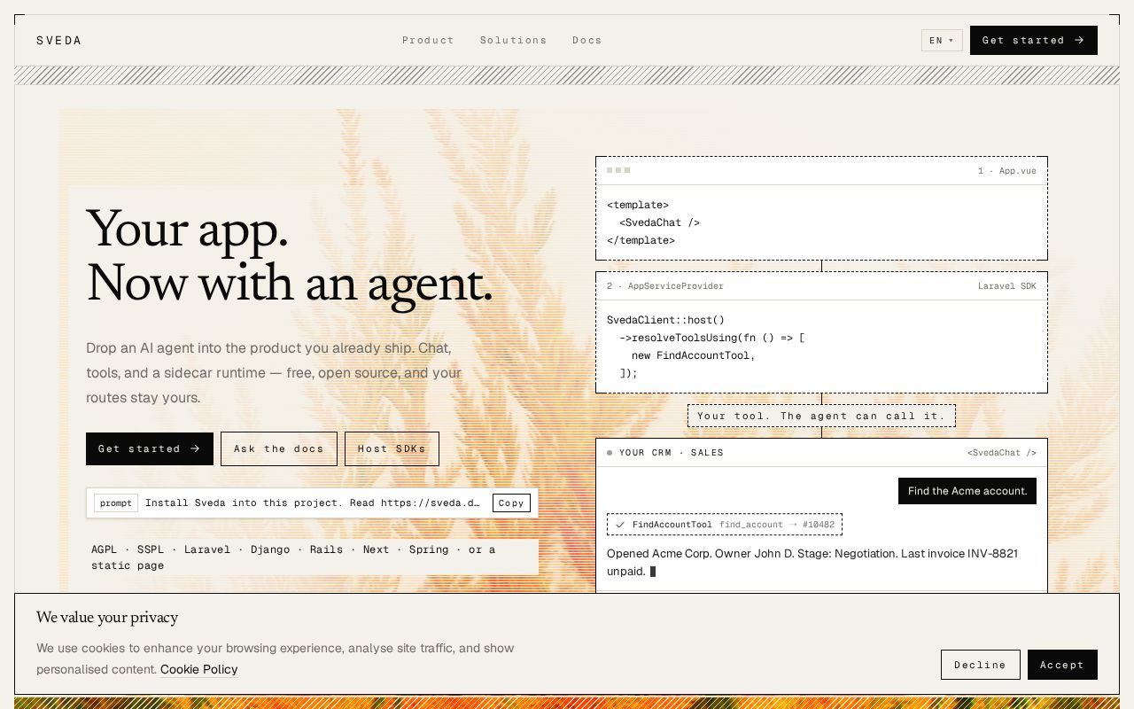Copy the install prompt
Viewport: 1134px width, 709px height.
(x=511, y=503)
